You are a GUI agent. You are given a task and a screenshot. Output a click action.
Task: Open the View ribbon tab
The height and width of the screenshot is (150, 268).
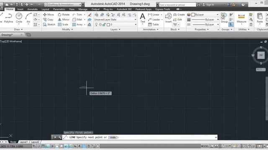click(72, 9)
